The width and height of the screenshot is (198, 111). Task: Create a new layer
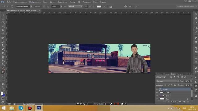(x=184, y=101)
